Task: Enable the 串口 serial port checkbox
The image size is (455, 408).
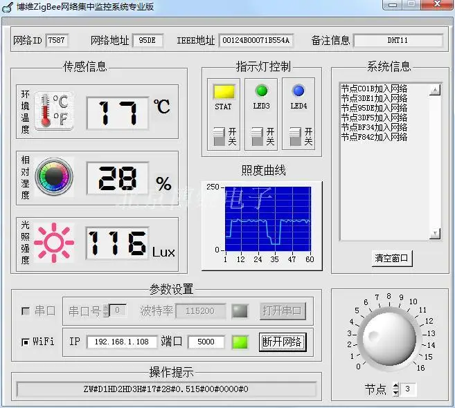Action: pos(26,311)
